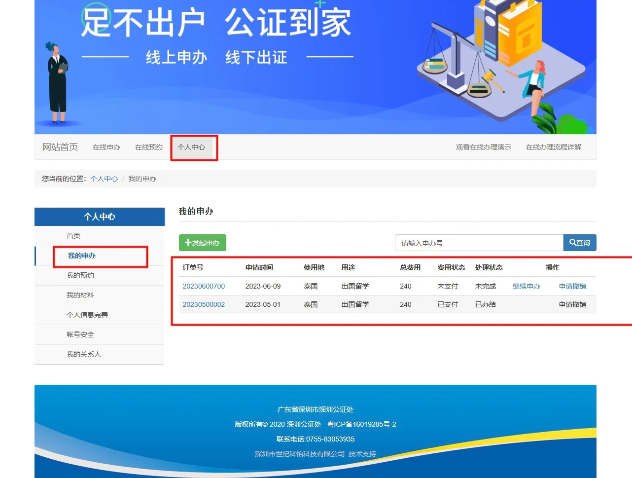Go to 个人信息完善 sidebar item

87,315
